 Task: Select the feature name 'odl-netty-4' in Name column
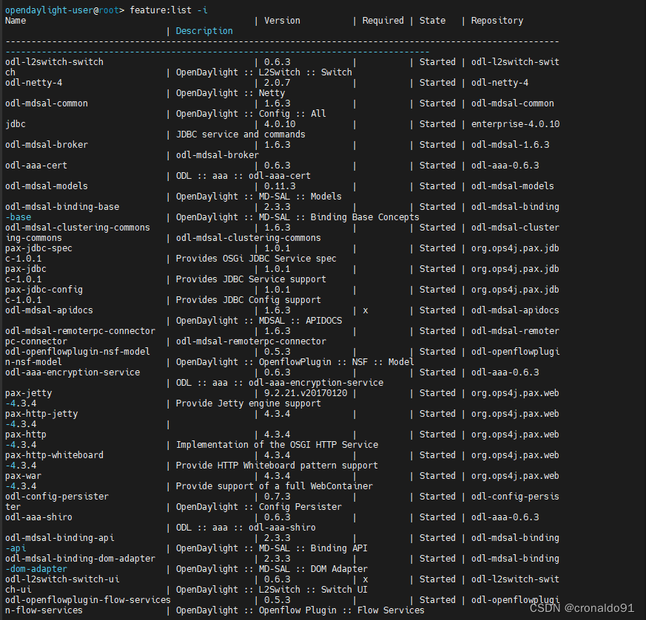point(33,83)
